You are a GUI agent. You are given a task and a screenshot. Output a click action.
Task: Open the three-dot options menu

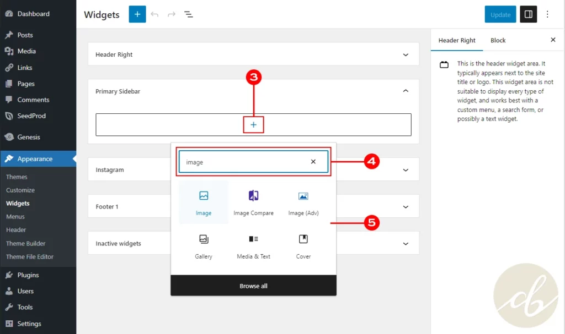(547, 14)
